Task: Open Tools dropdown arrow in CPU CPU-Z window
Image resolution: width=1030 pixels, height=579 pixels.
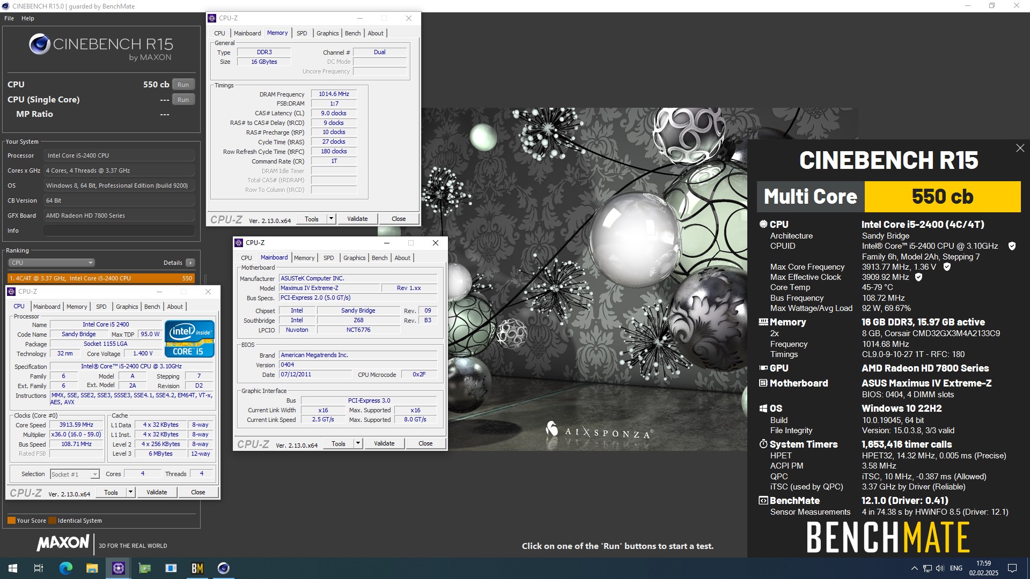Action: point(130,492)
